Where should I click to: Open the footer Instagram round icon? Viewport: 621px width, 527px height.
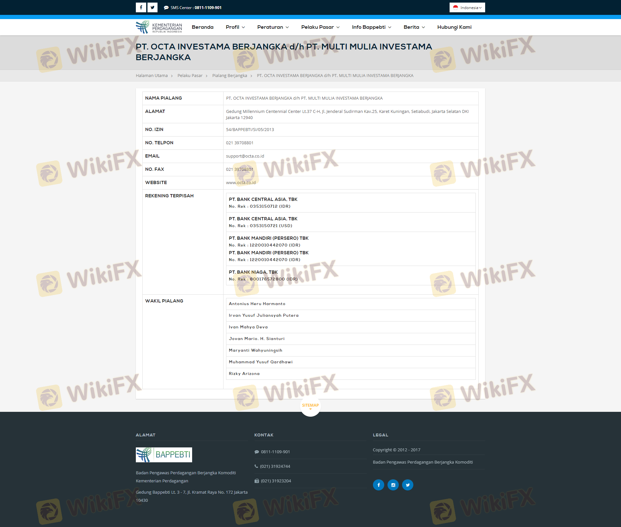(393, 485)
